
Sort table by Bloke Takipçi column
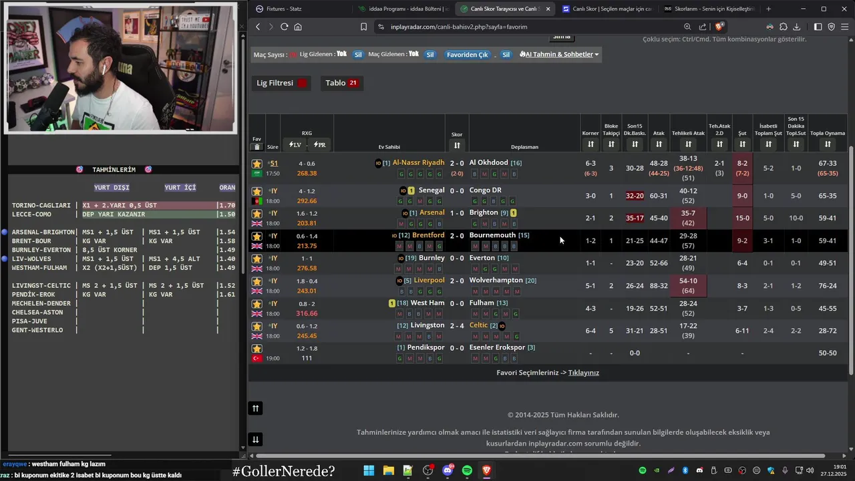611,144
